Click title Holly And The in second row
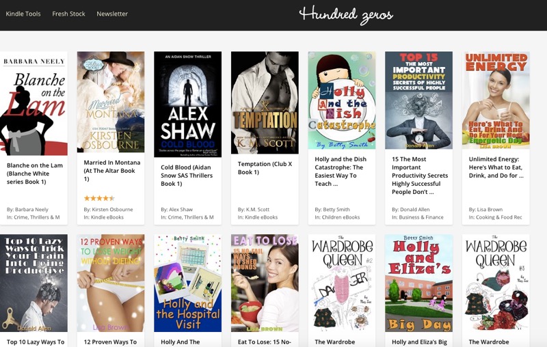 tap(181, 342)
